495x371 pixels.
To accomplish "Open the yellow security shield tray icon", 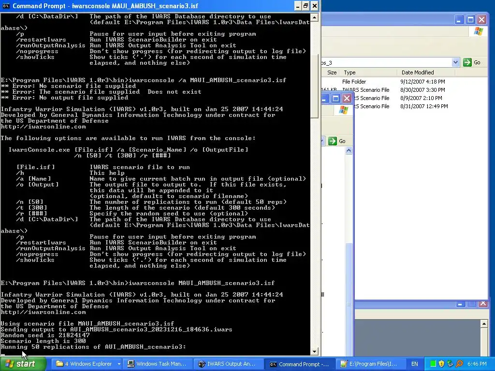I will [x=442, y=364].
